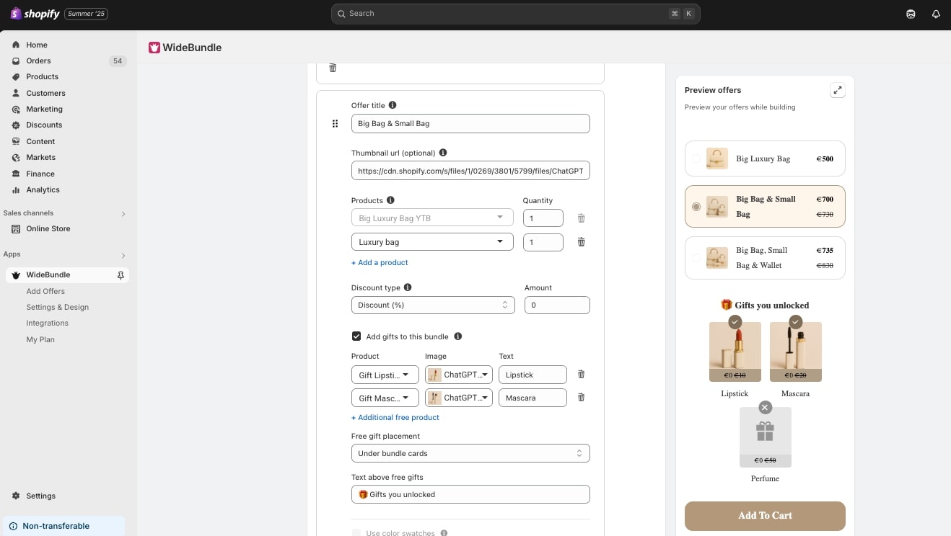Click the Products info icon
The height and width of the screenshot is (536, 951).
click(x=390, y=200)
